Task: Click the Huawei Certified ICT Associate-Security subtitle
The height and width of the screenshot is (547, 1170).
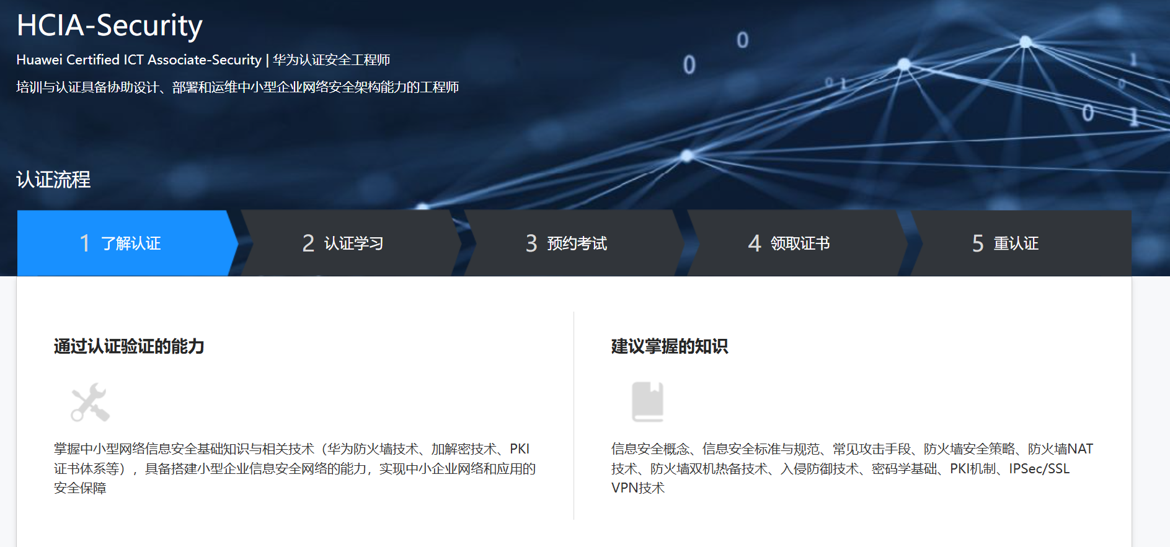Action: point(203,59)
